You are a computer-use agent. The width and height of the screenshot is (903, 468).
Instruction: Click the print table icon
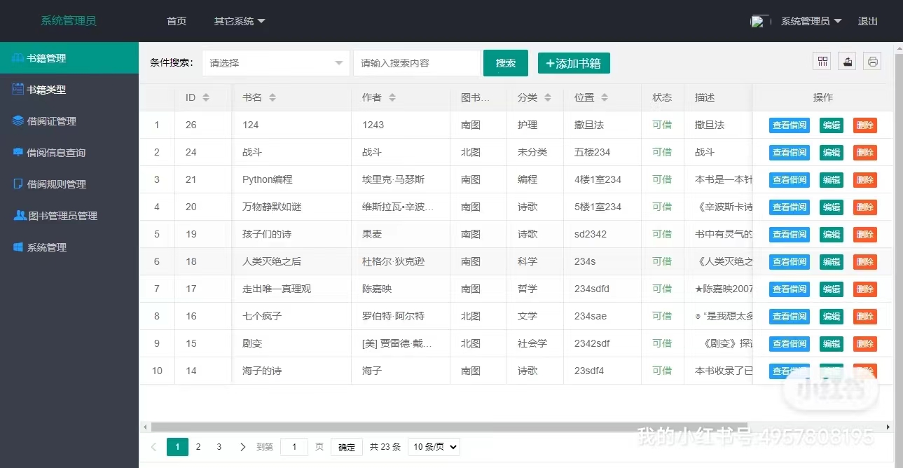point(872,62)
